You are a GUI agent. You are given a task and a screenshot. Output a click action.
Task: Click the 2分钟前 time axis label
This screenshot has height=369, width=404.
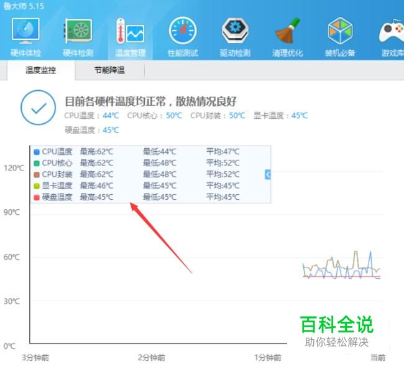pos(152,358)
